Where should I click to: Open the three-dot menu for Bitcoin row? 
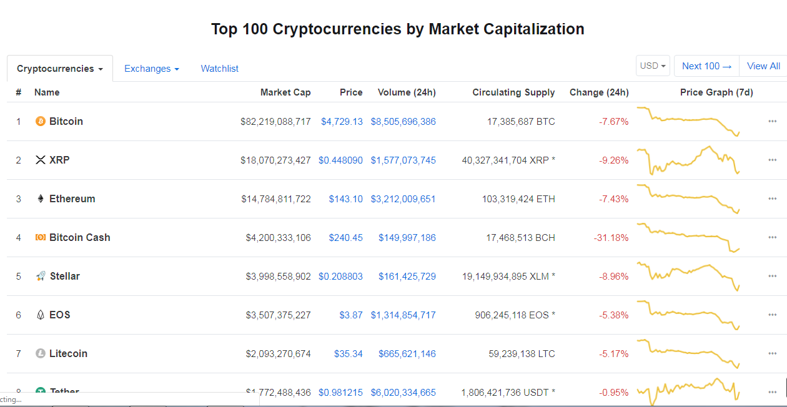coord(773,121)
